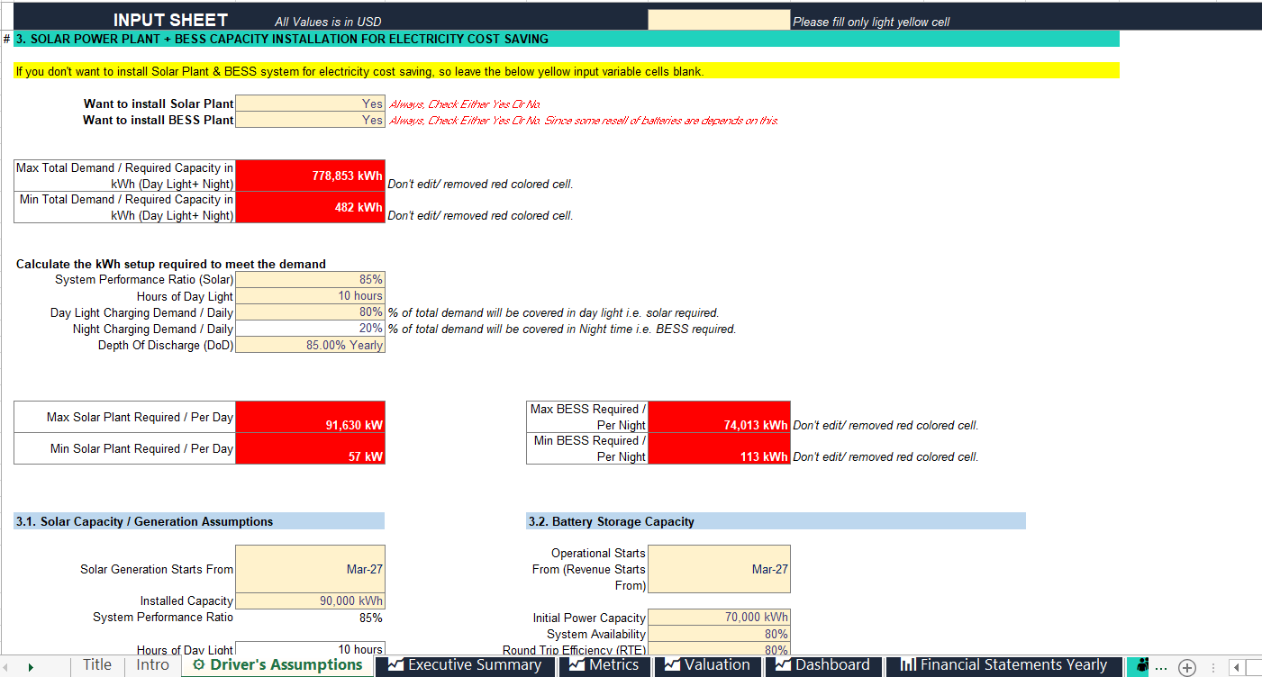Image resolution: width=1262 pixels, height=677 pixels.
Task: Edit System Performance Ratio (Solar) 85% cell
Action: (310, 280)
